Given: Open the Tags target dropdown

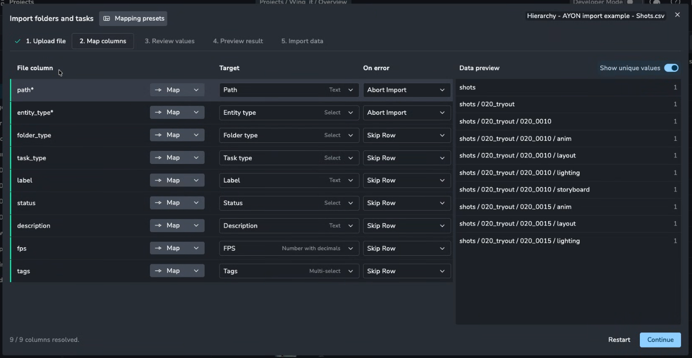Looking at the screenshot, I should [x=289, y=271].
